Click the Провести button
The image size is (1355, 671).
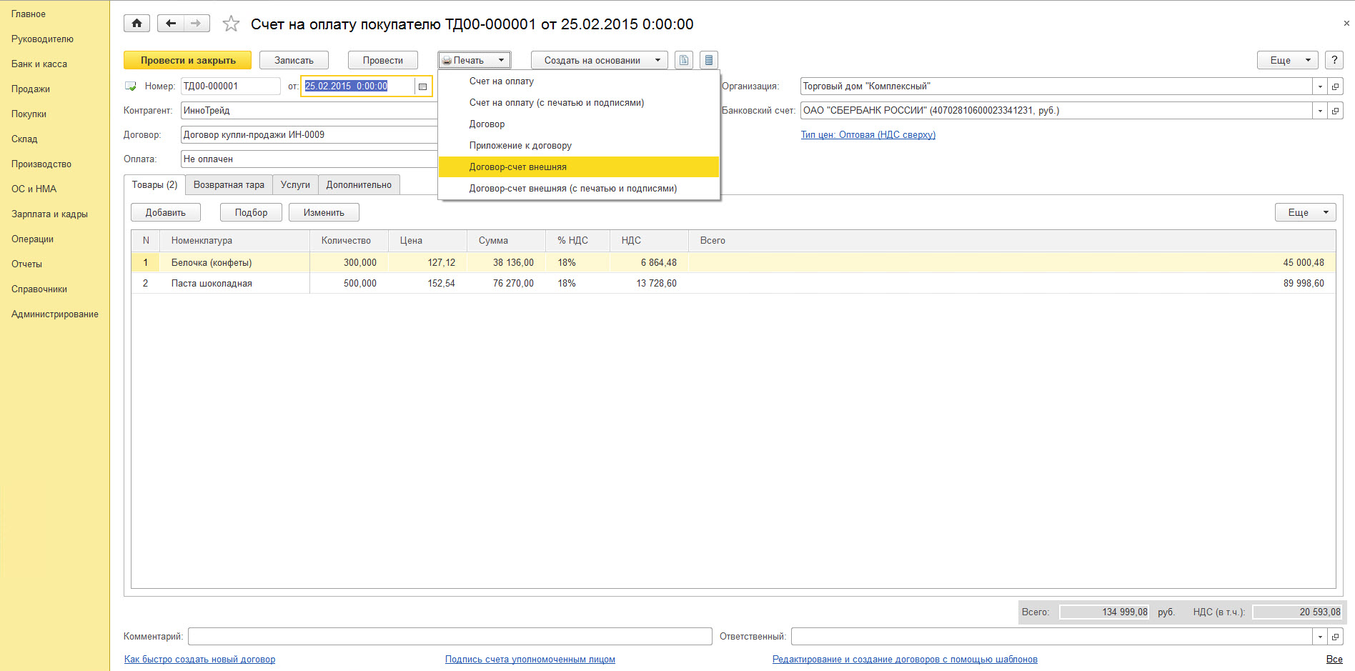tap(383, 60)
